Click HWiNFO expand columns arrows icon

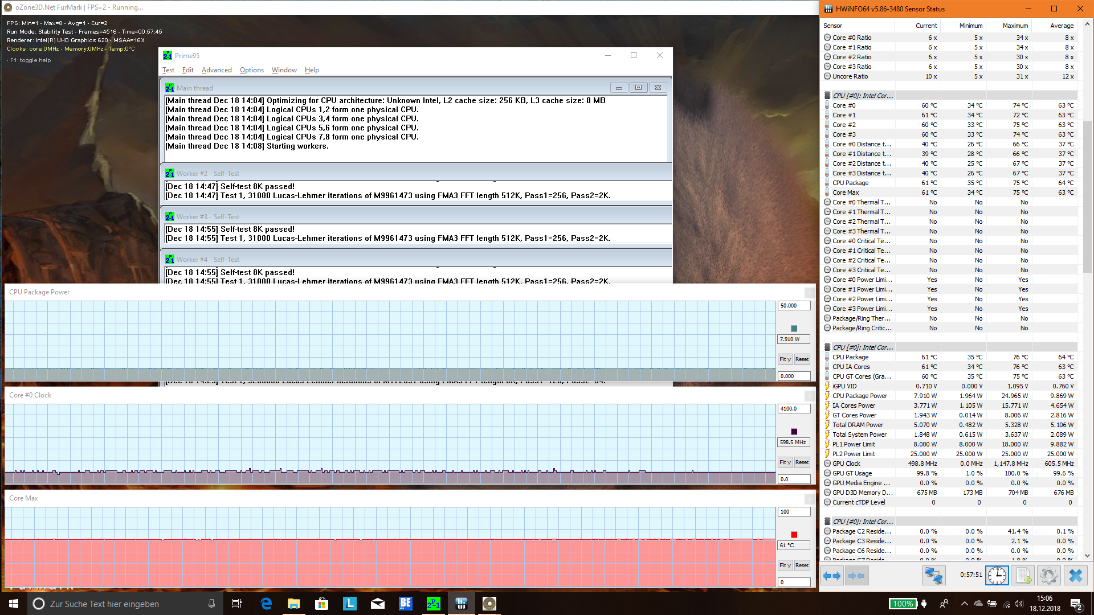point(832,576)
